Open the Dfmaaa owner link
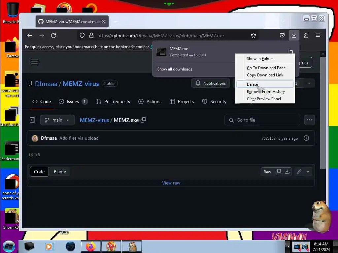 [46, 84]
